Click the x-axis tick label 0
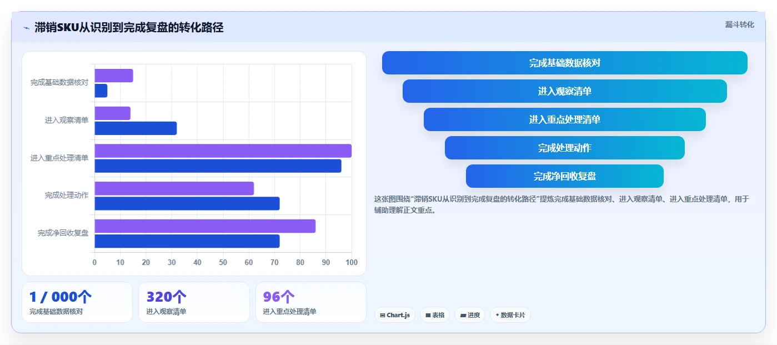Image resolution: width=777 pixels, height=345 pixels. tap(94, 262)
